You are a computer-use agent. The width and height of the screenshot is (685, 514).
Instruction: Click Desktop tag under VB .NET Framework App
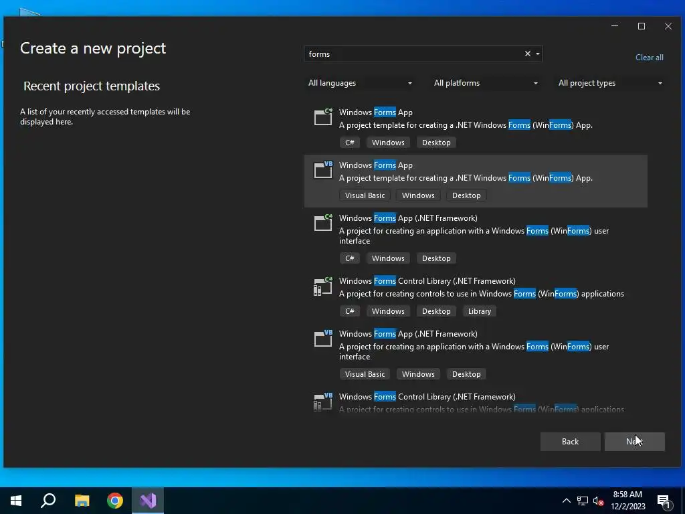466,374
